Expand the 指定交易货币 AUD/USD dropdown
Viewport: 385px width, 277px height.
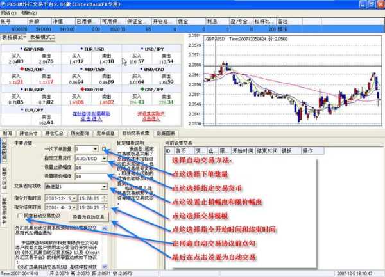(103, 158)
